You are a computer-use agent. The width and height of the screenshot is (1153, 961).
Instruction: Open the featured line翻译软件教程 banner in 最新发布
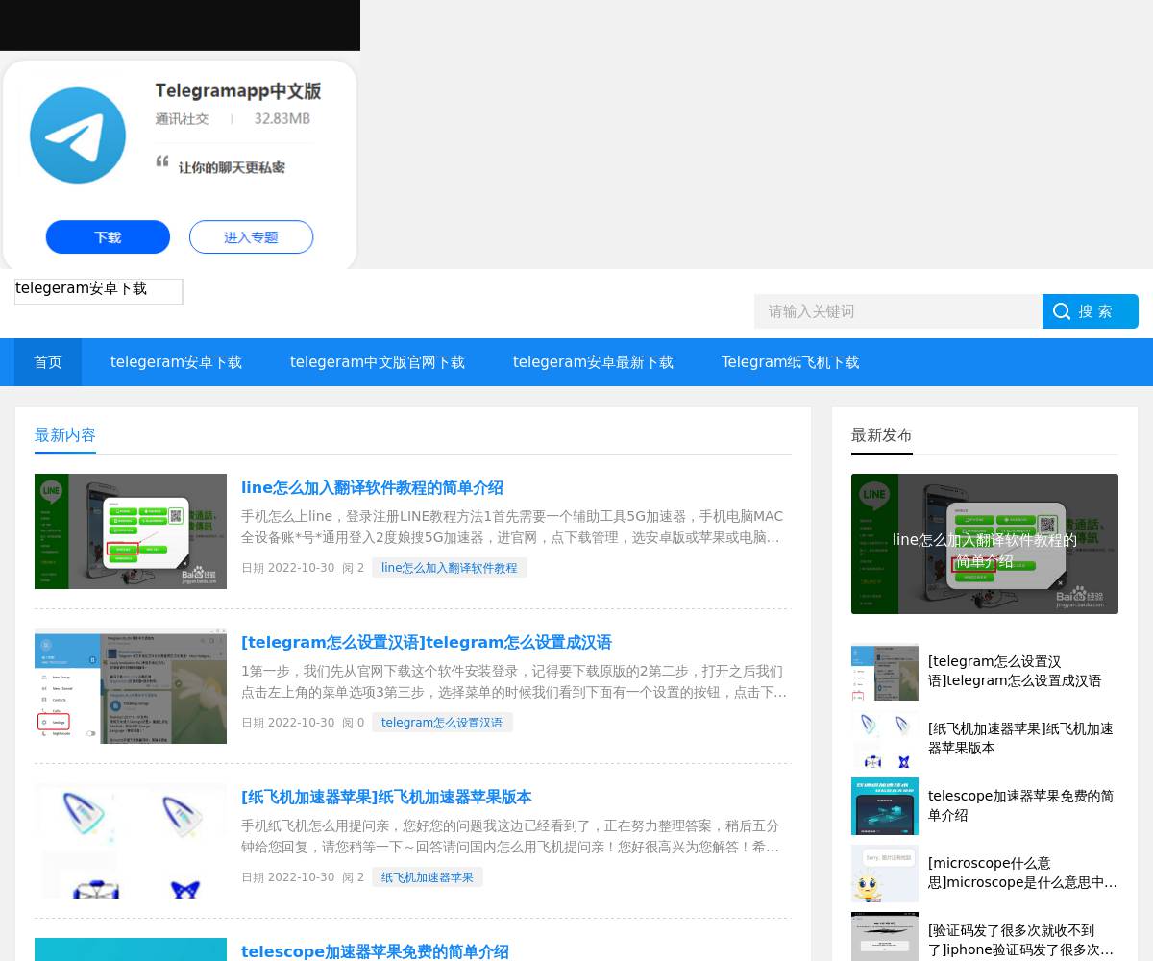pyautogui.click(x=985, y=544)
